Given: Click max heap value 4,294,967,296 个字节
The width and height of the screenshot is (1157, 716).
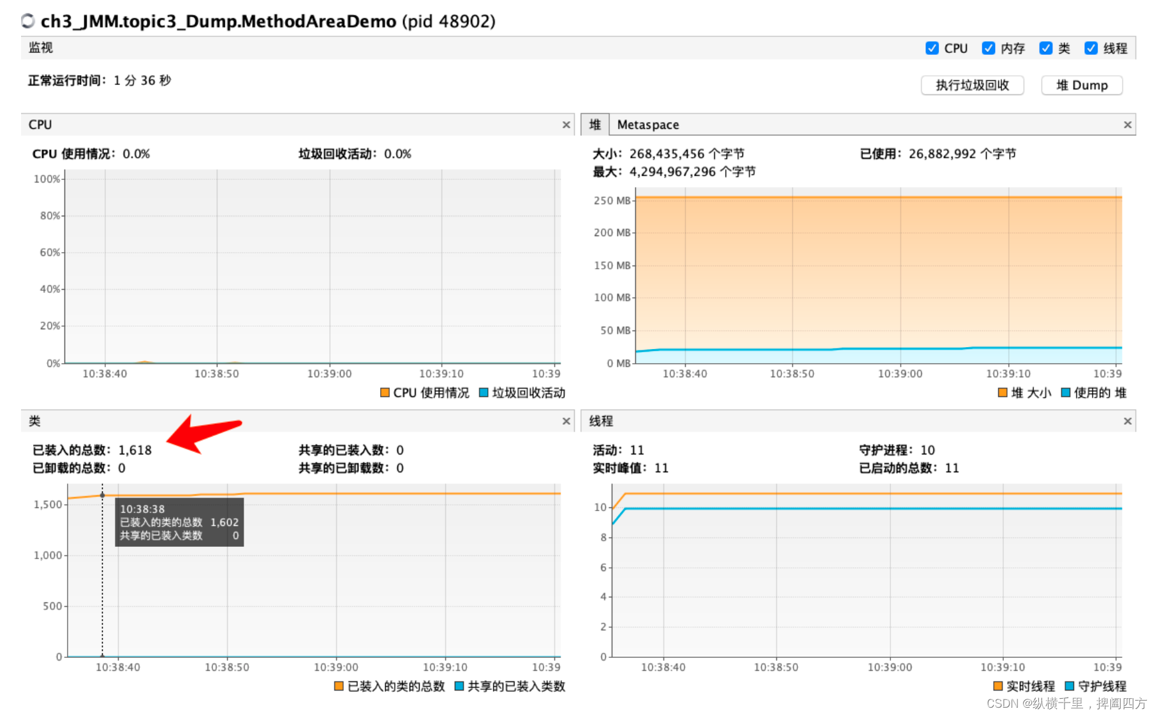Looking at the screenshot, I should (693, 172).
